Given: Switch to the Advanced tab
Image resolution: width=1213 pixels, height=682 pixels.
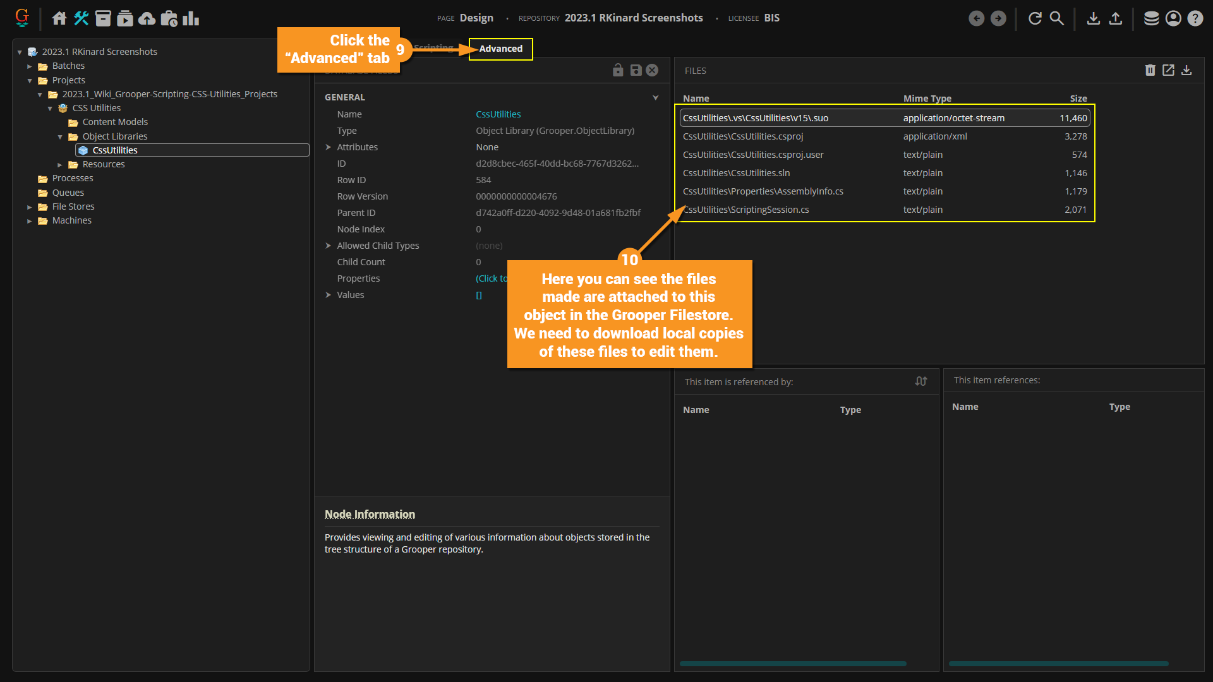Looking at the screenshot, I should (500, 49).
